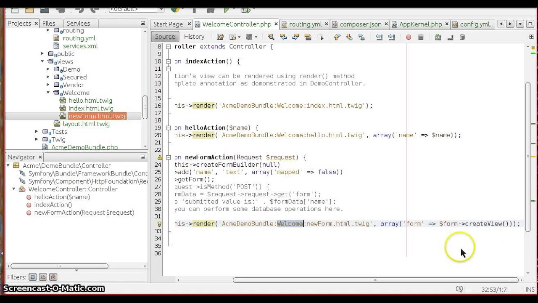538x303 pixels.
Task: Collapse the views folder node
Action: (42, 61)
